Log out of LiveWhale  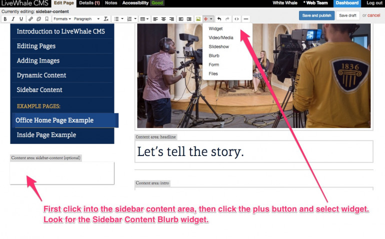(x=374, y=3)
